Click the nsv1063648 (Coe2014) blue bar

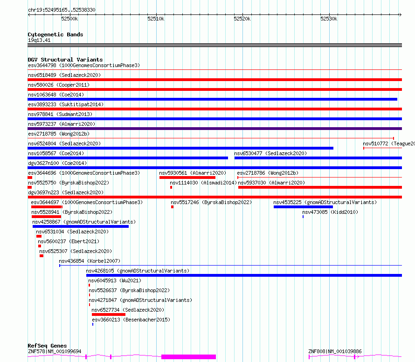(x=212, y=99)
